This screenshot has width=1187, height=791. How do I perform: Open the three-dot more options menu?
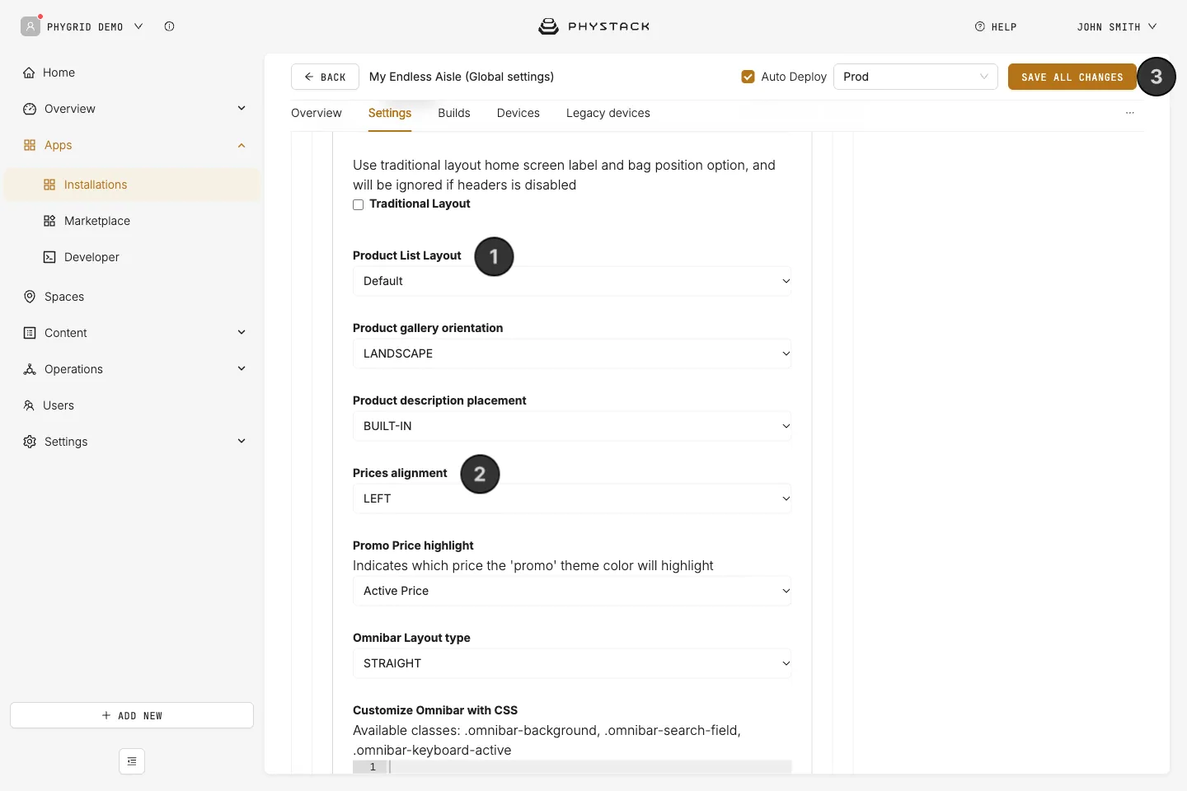pos(1130,113)
